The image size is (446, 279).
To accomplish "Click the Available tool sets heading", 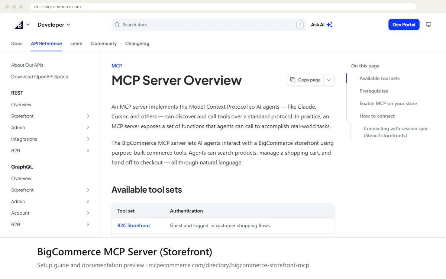I will pyautogui.click(x=147, y=190).
